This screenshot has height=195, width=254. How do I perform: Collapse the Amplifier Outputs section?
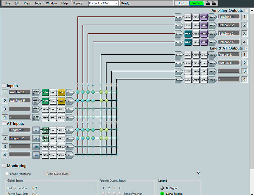[x=246, y=10]
